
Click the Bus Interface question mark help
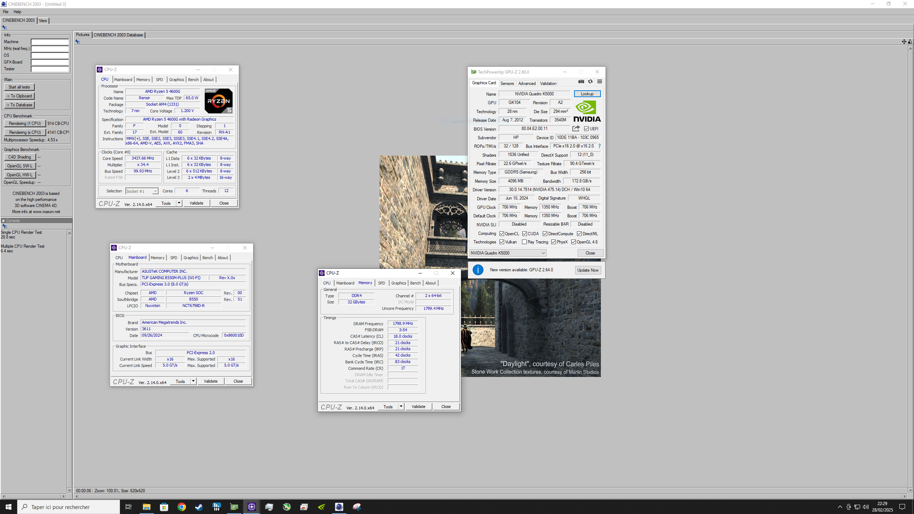tap(599, 146)
